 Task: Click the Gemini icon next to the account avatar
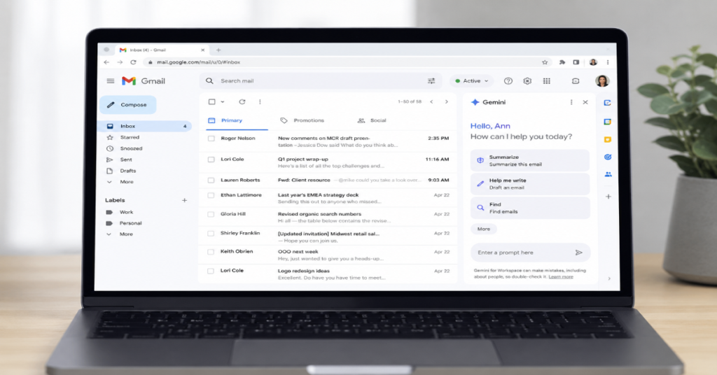coord(576,81)
